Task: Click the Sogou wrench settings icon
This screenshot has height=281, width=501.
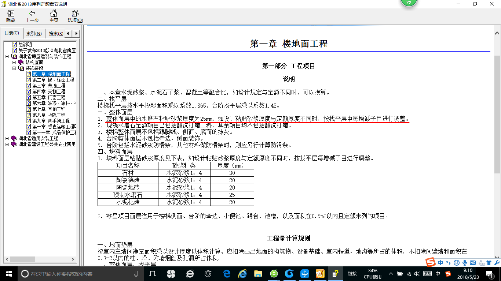Action: tap(497, 262)
